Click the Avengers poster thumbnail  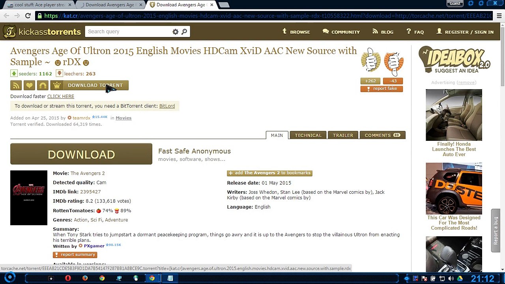pos(29,198)
